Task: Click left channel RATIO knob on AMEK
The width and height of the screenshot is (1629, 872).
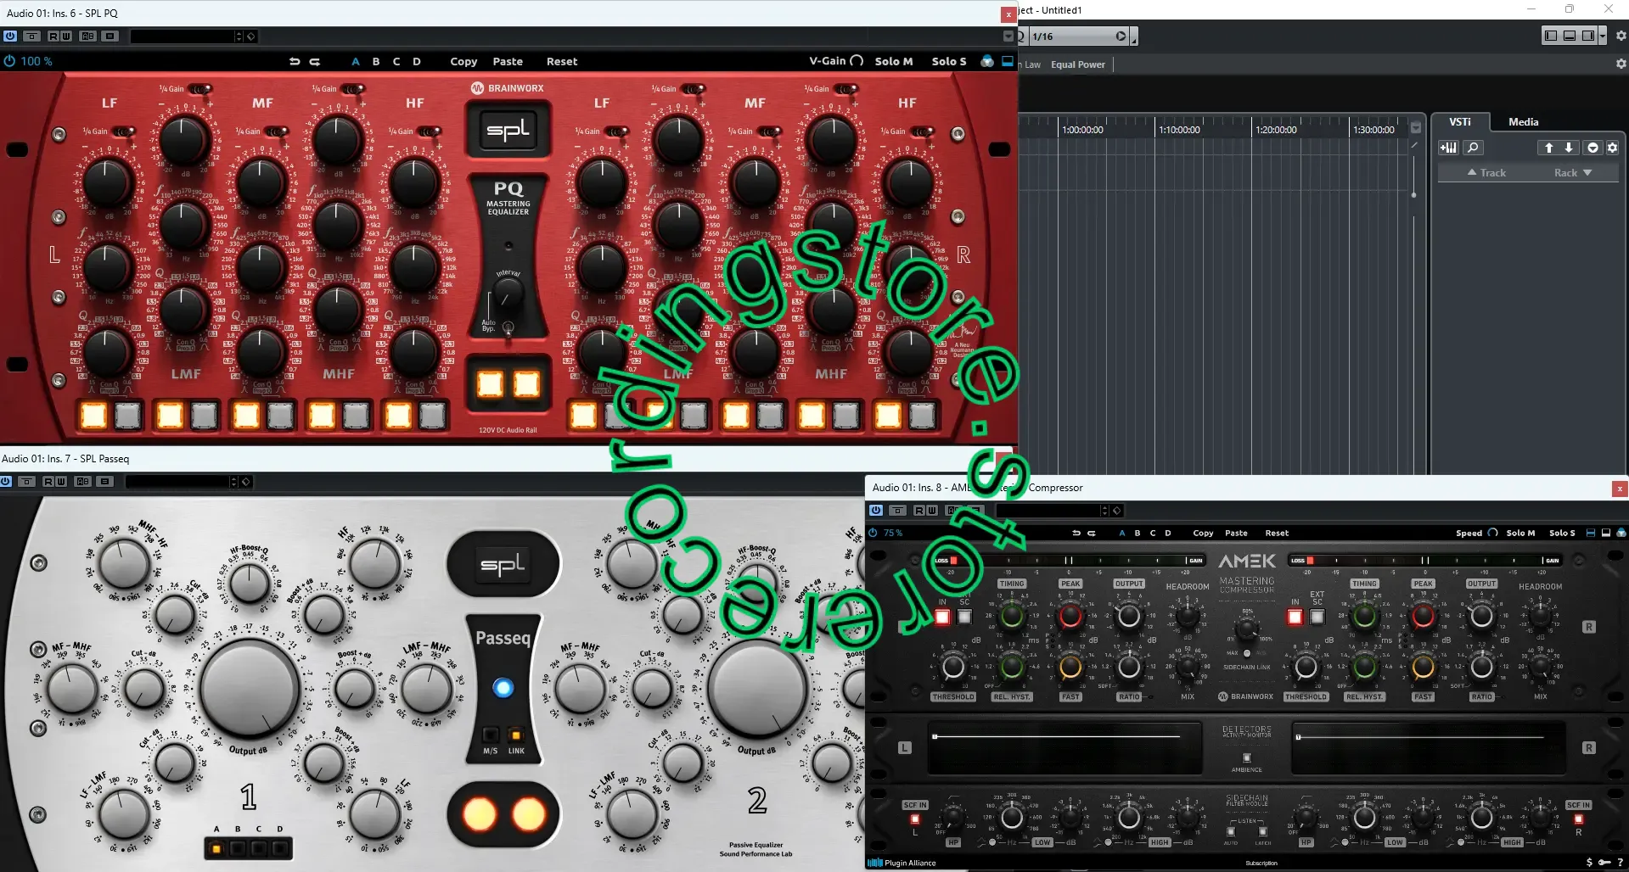Action: click(x=1129, y=667)
